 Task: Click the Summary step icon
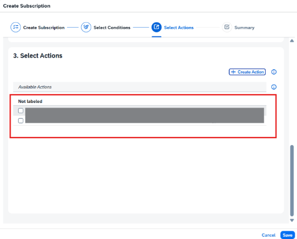click(x=227, y=27)
